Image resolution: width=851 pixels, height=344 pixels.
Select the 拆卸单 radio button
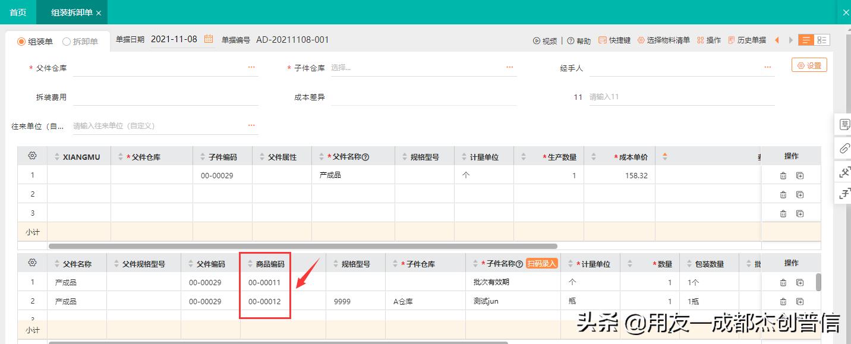tap(65, 42)
